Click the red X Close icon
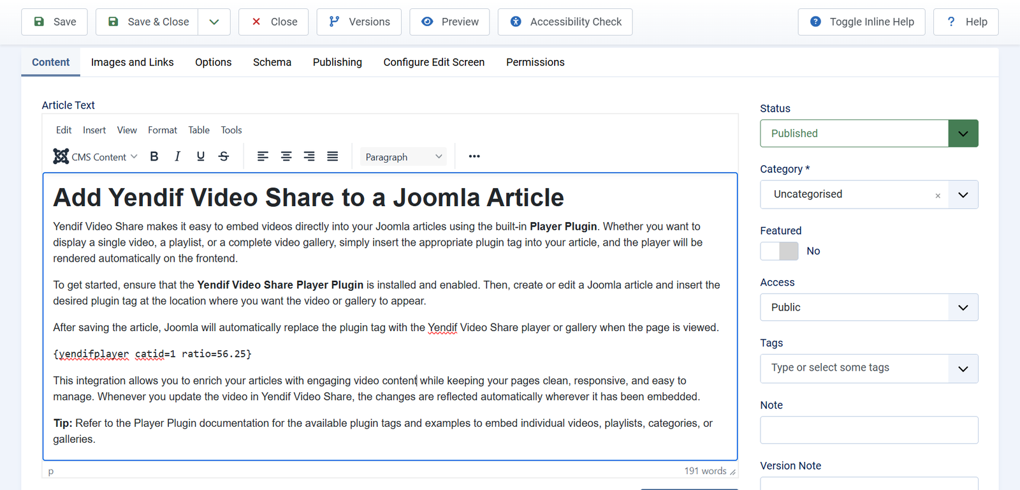The width and height of the screenshot is (1020, 490). 256,22
